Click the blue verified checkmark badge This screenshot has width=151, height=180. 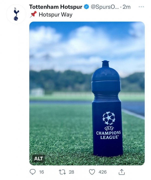click(86, 7)
